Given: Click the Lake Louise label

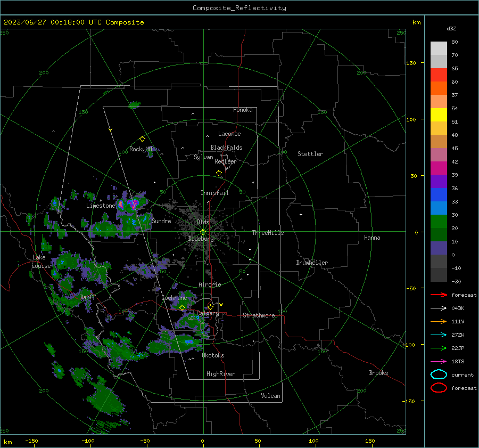Looking at the screenshot, I should [x=41, y=262].
